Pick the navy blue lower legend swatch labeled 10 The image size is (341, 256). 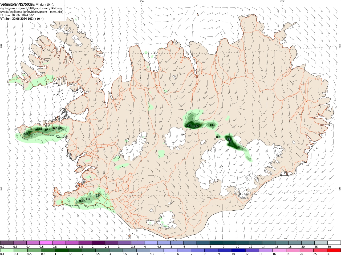tap(238, 250)
